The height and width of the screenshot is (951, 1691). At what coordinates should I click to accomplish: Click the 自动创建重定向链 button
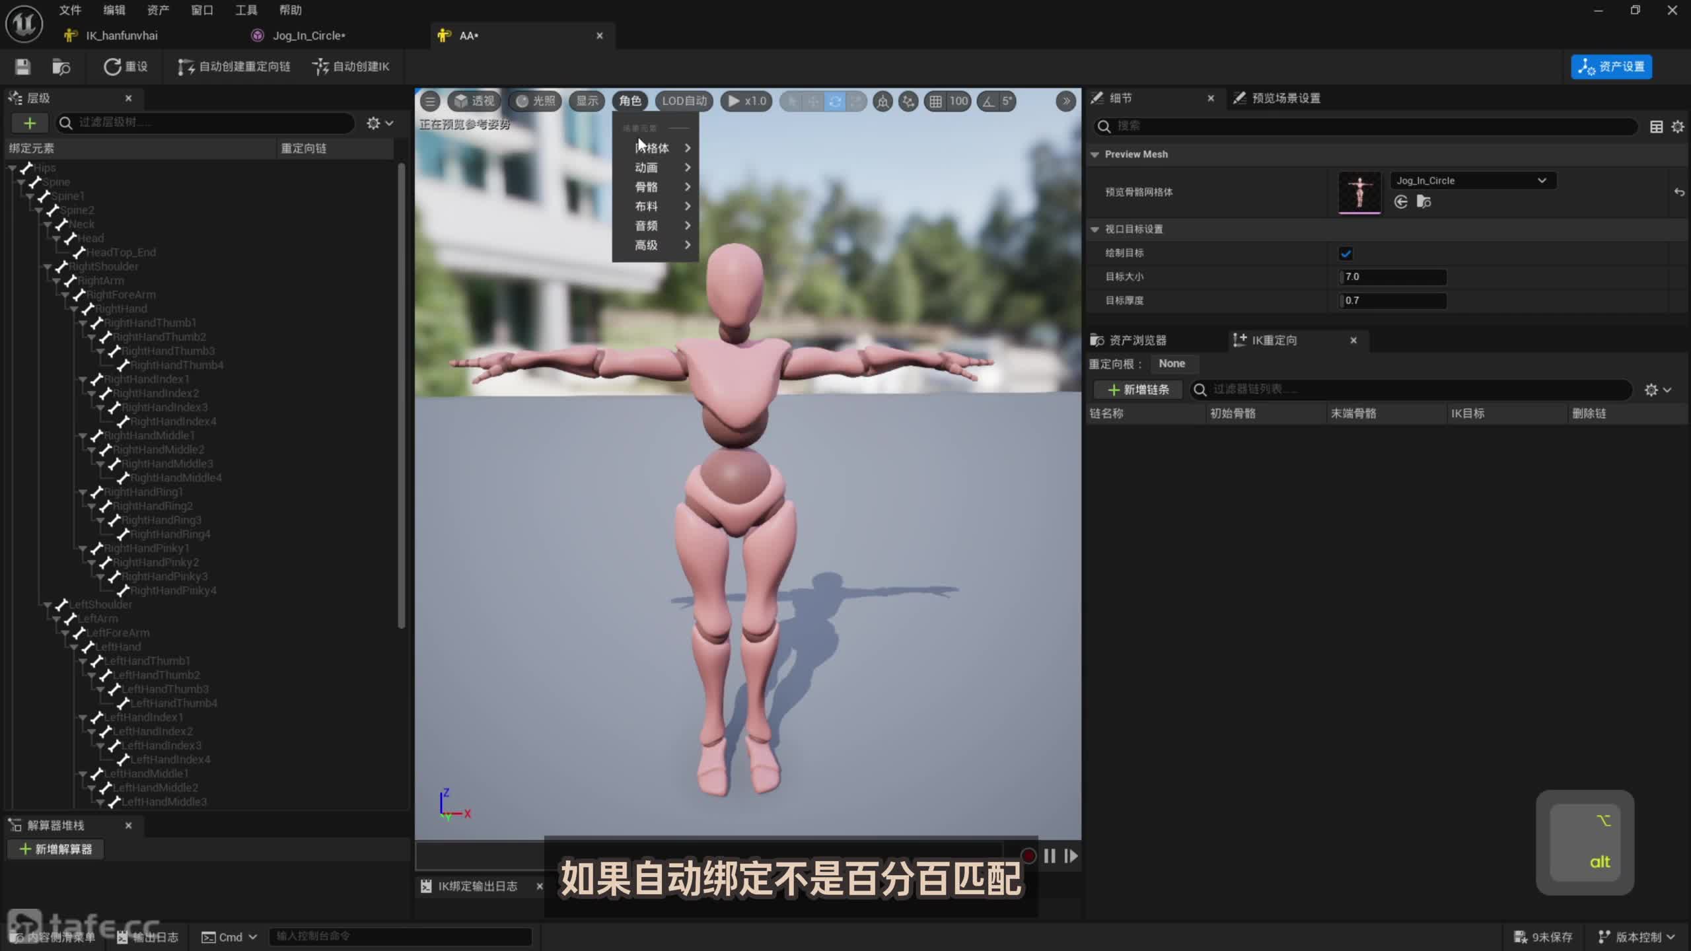[x=234, y=67]
